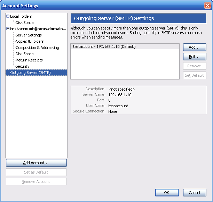Close the Account Settings window
Viewport: 213px width, 202px height.
click(207, 6)
